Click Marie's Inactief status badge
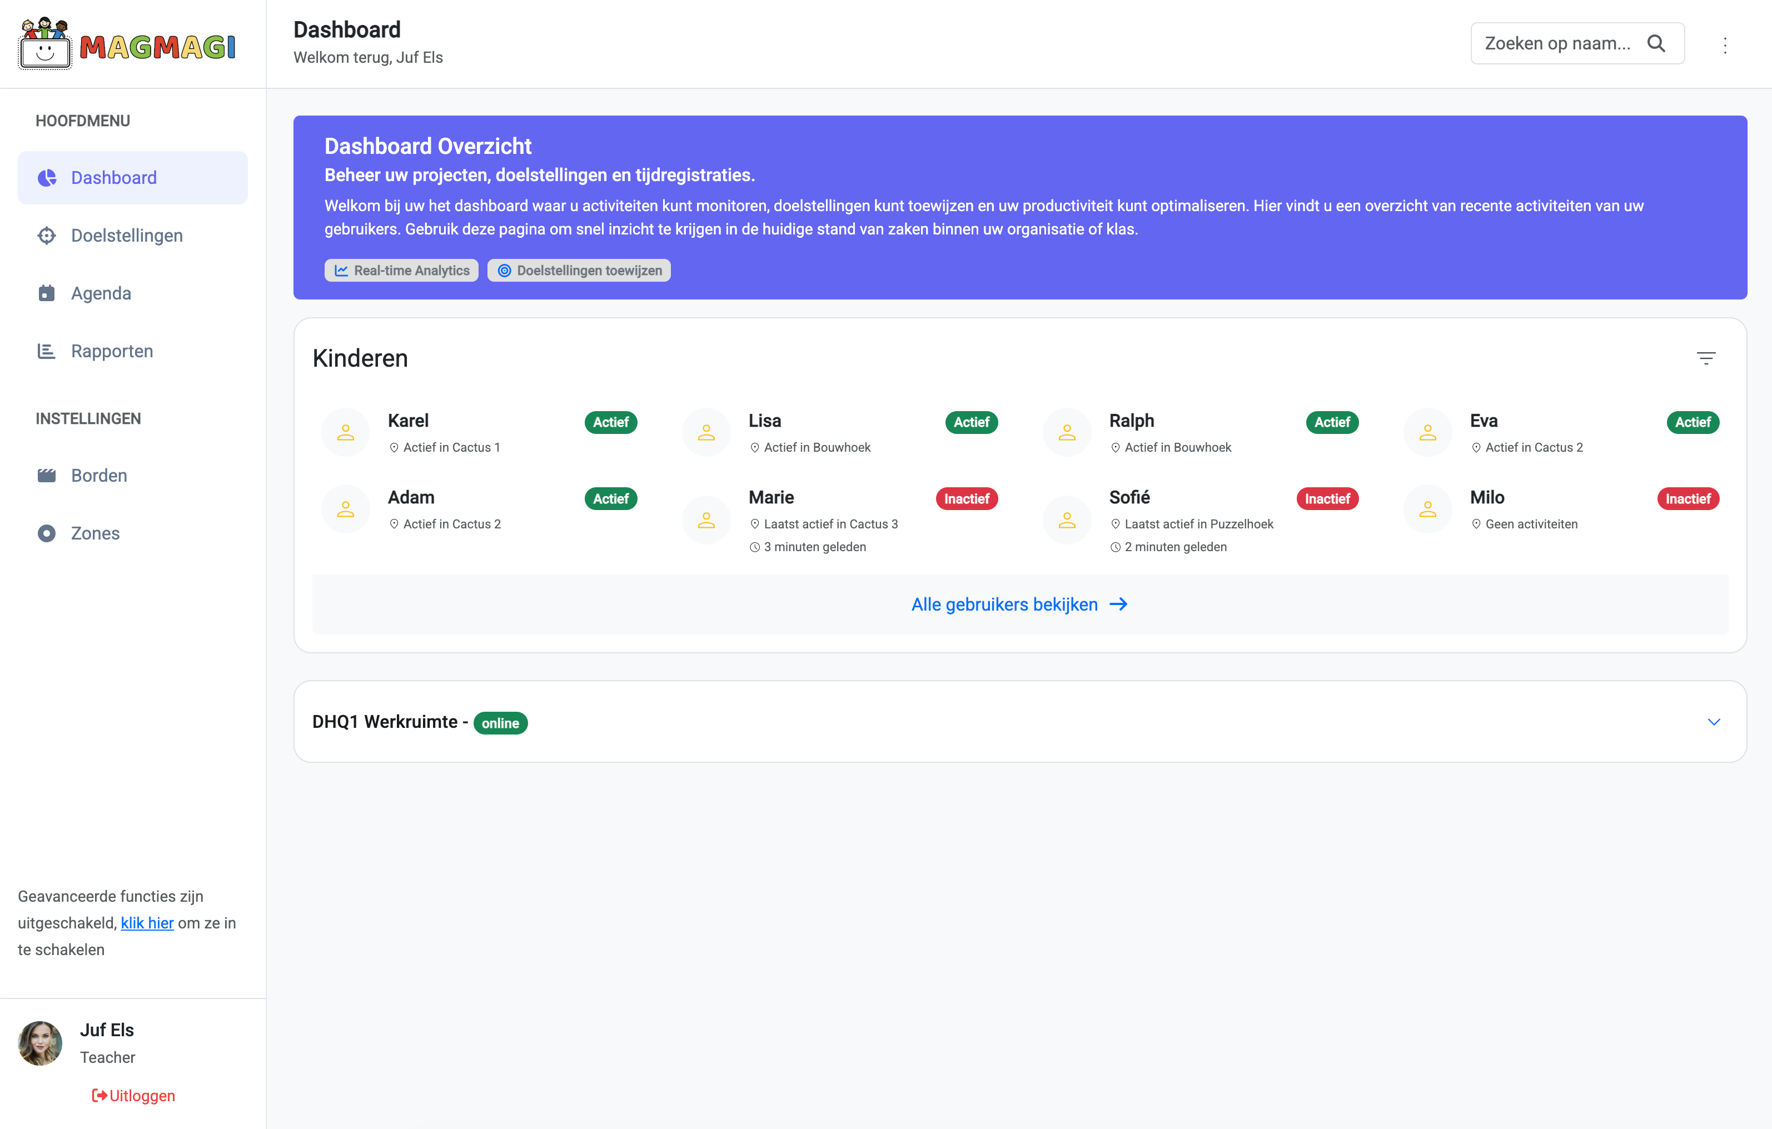This screenshot has height=1129, width=1772. tap(966, 499)
